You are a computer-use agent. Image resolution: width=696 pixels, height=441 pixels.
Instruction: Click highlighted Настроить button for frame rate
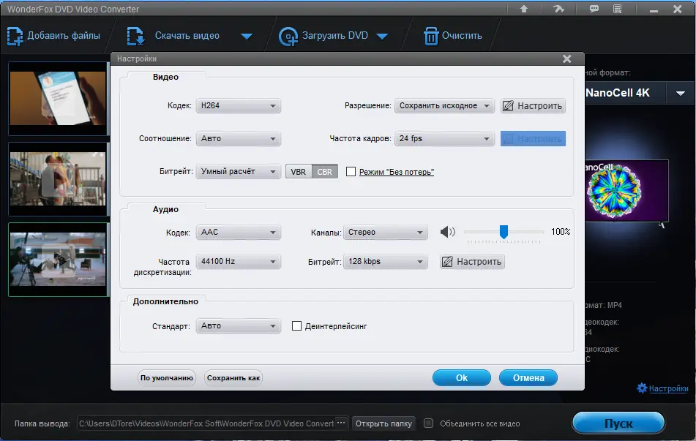tap(533, 138)
